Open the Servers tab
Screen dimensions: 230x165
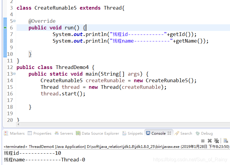(x=64, y=133)
